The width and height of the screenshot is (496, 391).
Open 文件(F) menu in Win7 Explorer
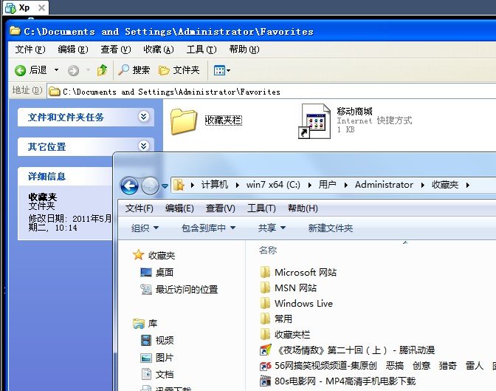pyautogui.click(x=139, y=208)
